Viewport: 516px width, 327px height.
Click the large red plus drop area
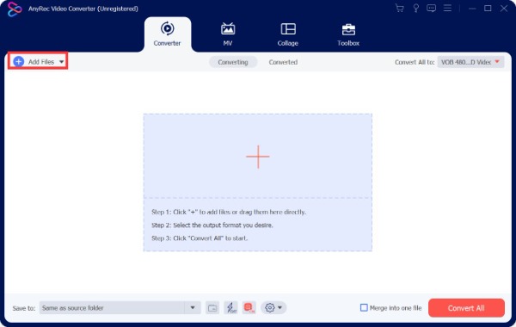coord(258,157)
